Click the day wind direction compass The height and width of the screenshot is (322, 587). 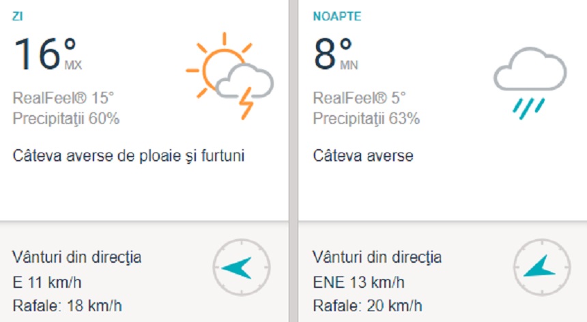coord(242,267)
